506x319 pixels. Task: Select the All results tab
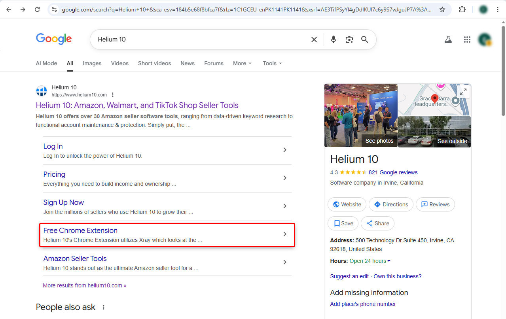pos(70,63)
